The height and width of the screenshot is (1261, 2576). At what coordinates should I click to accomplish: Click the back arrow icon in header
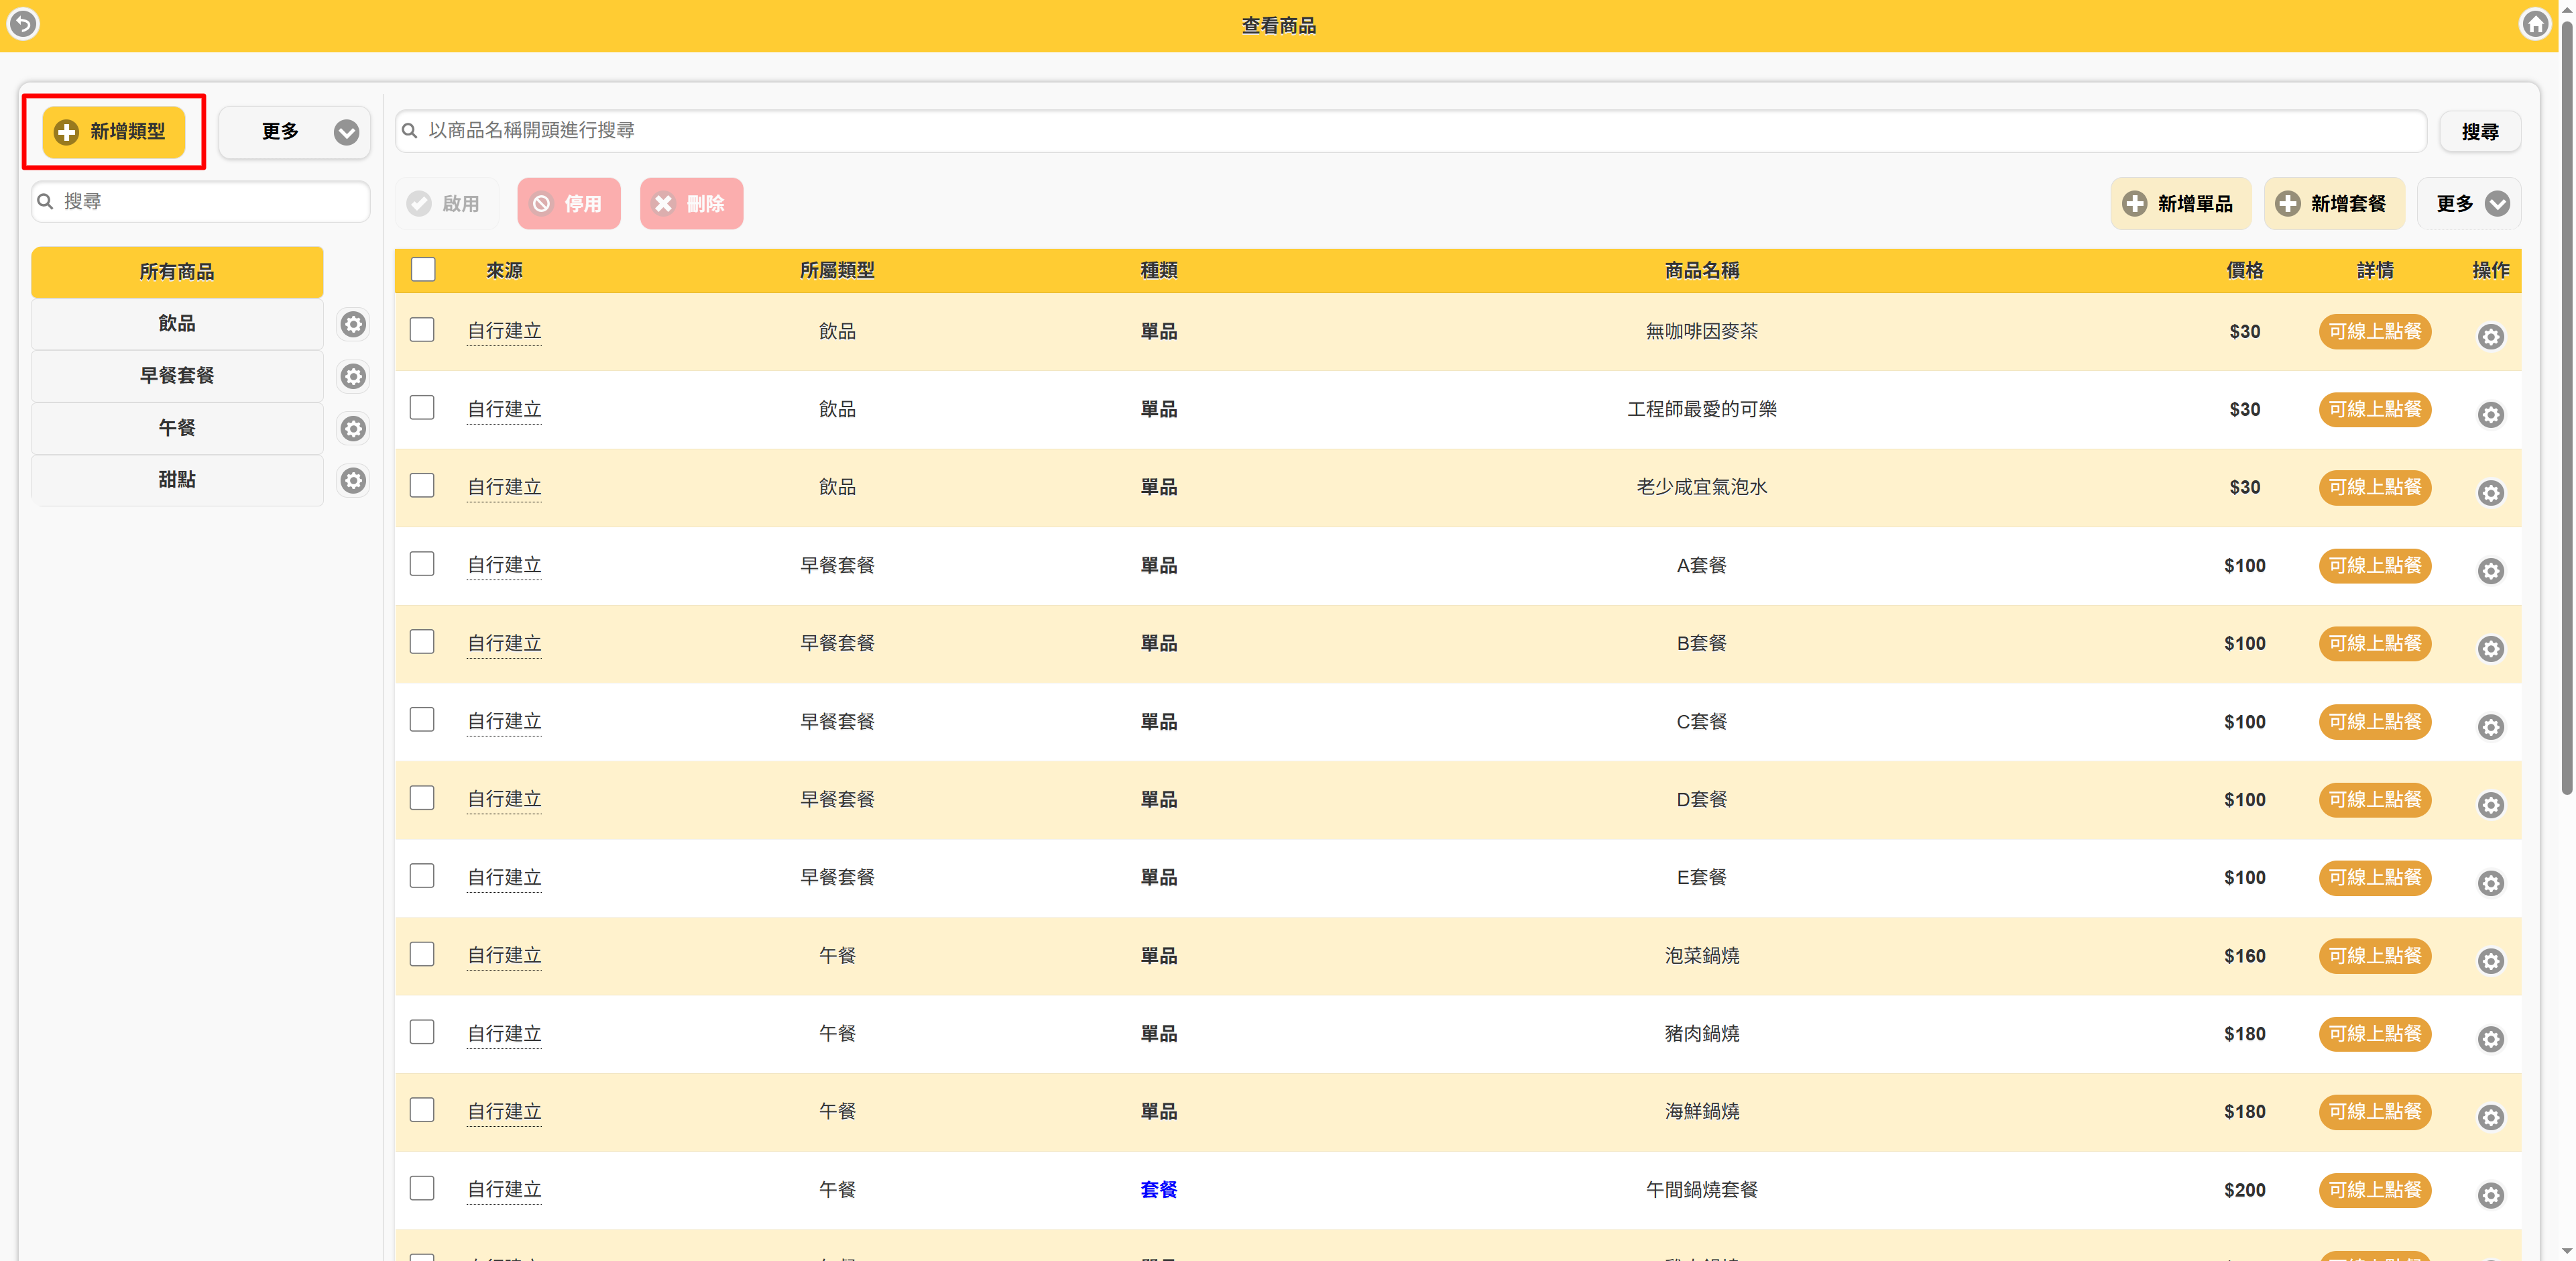tap(23, 24)
